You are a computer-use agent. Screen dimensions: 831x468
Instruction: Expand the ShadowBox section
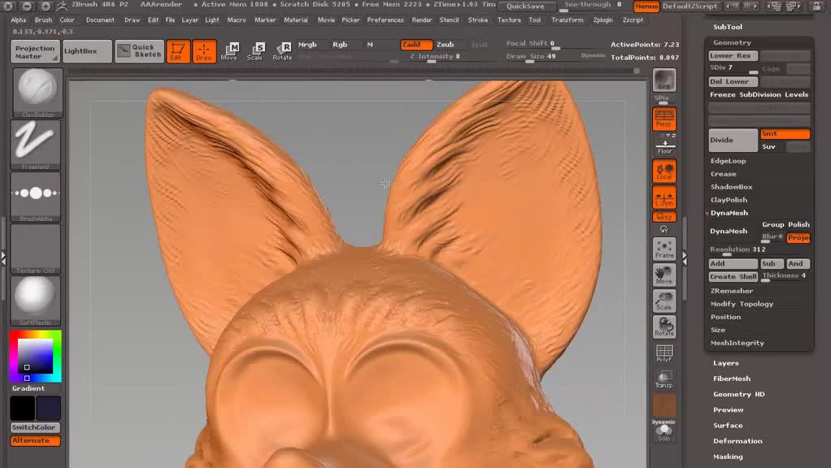click(731, 187)
